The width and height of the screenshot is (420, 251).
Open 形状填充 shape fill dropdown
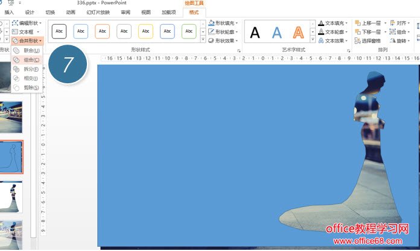tap(223, 23)
